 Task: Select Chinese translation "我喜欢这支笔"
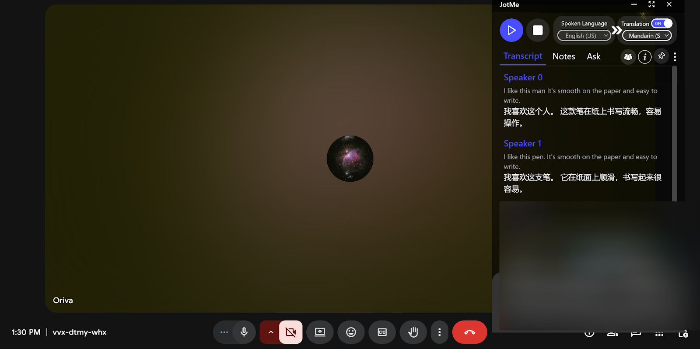[x=527, y=177]
